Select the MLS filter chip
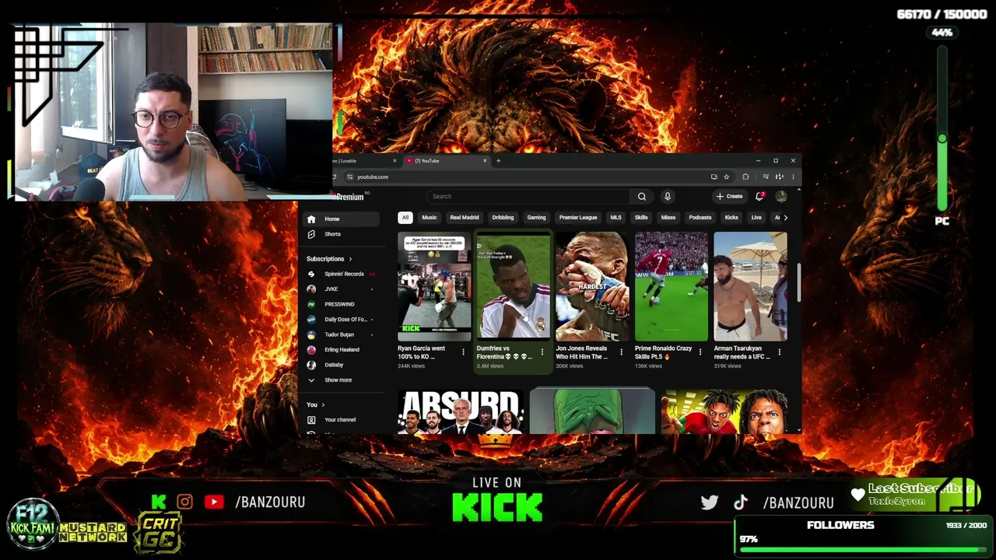The image size is (996, 560). [x=616, y=218]
